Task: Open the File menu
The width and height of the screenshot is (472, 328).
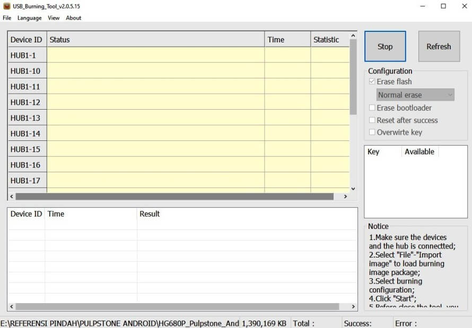Action: tap(6, 17)
